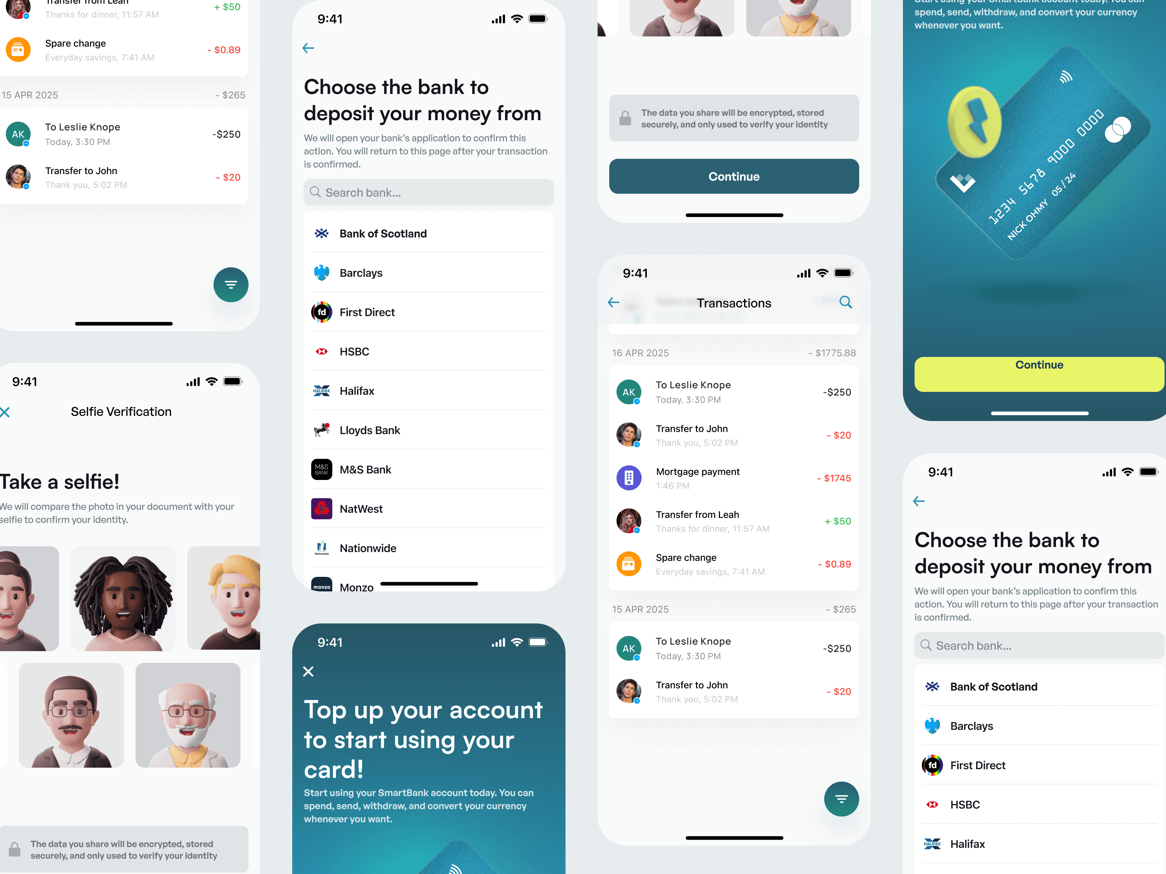View Transfer from Leah transaction details
Screen dimensions: 1166x874
coord(732,520)
